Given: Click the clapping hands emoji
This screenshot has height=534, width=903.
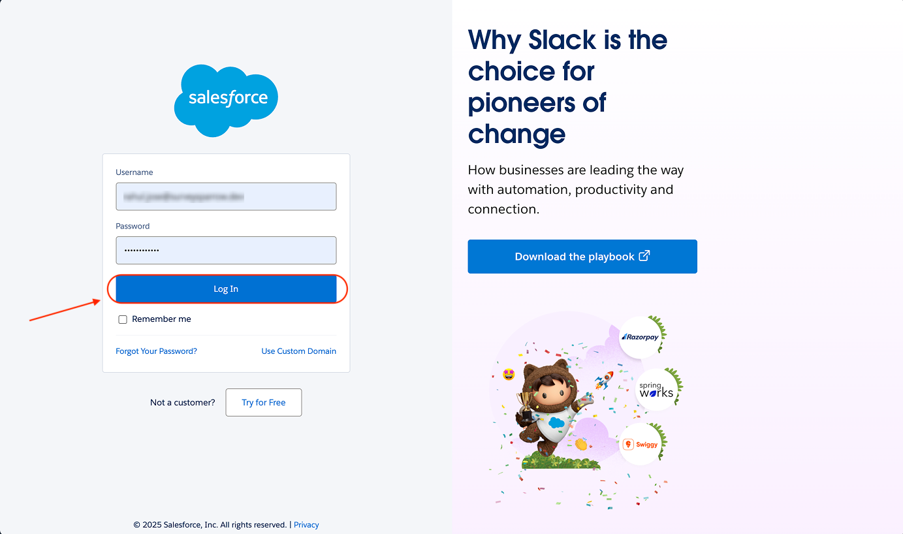Looking at the screenshot, I should point(581,444).
